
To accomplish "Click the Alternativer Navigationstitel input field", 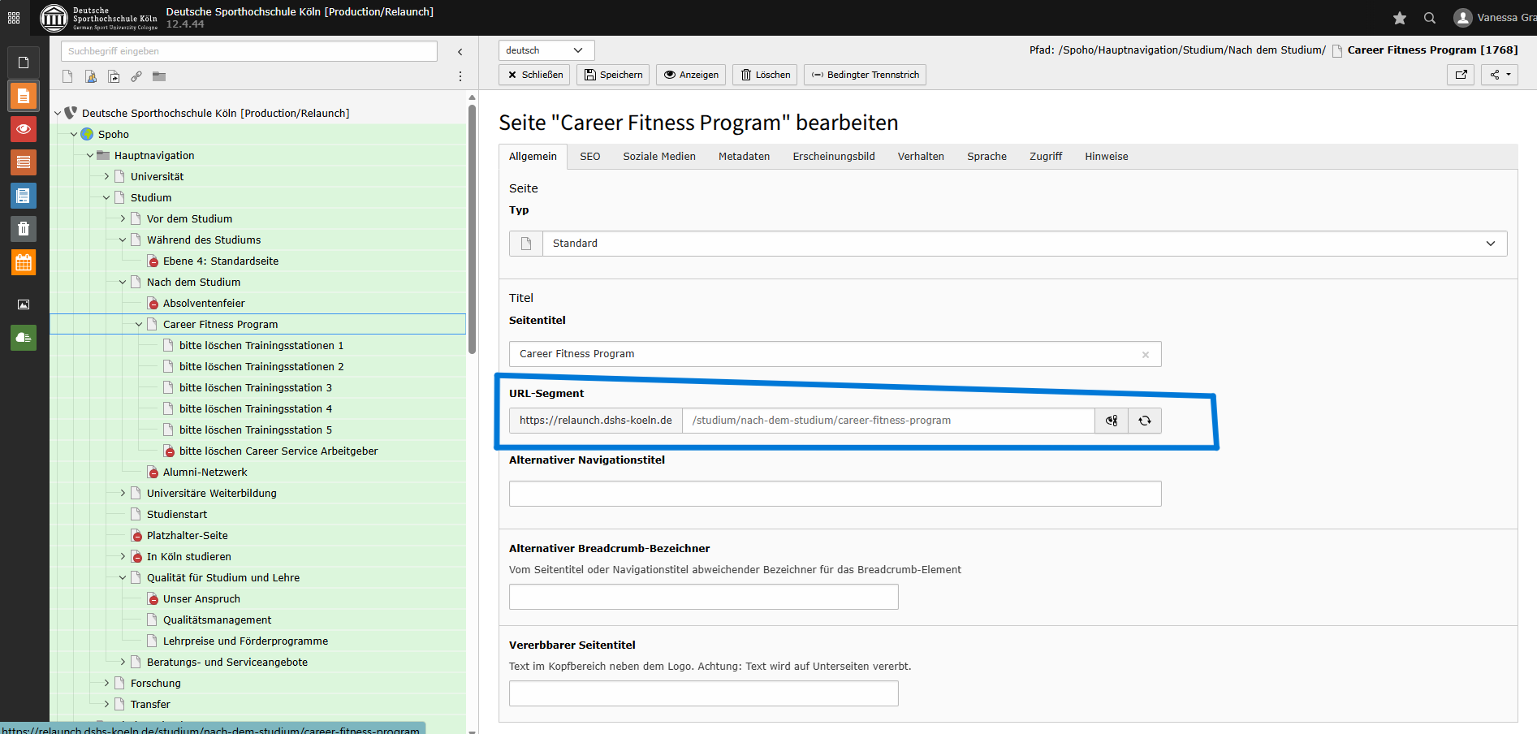I will (x=835, y=494).
